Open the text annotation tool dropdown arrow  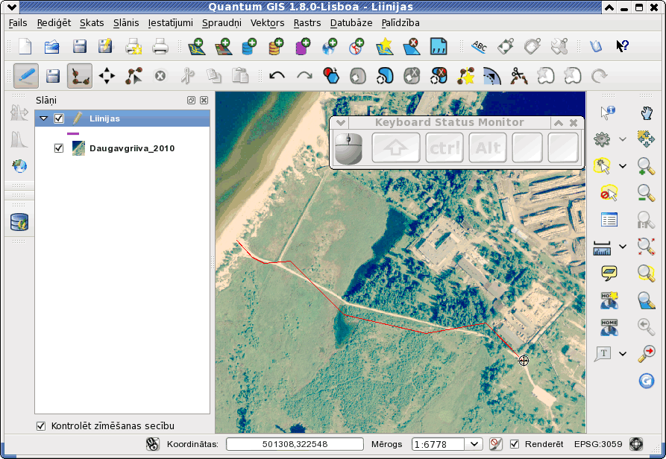pyautogui.click(x=623, y=353)
